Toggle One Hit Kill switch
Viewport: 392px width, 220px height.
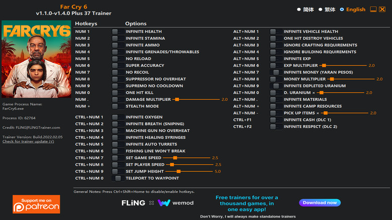click(x=118, y=93)
